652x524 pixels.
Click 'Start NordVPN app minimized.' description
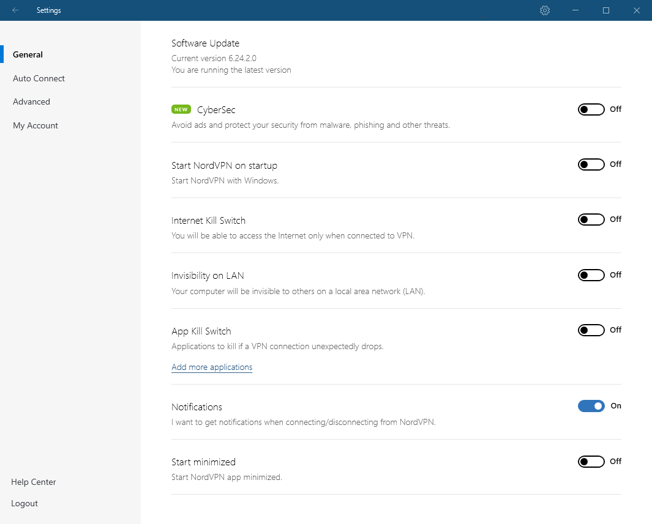227,477
